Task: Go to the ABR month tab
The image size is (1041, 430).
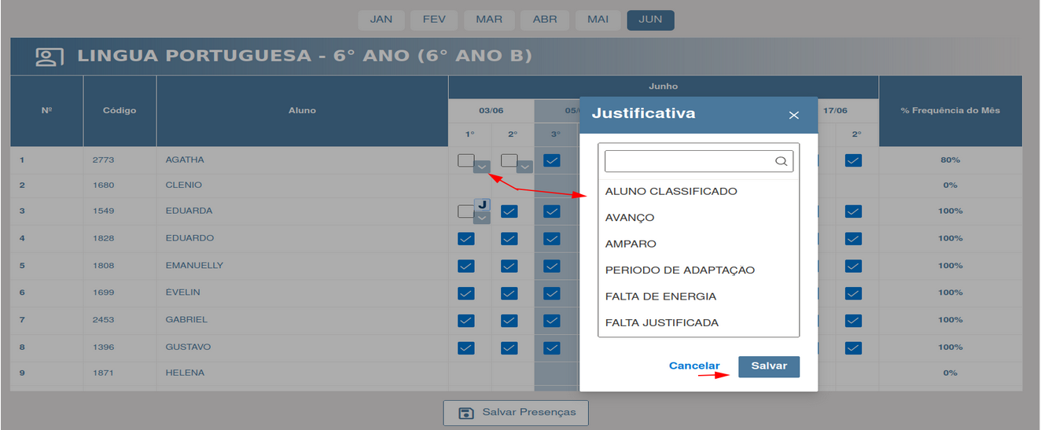Action: coord(545,20)
